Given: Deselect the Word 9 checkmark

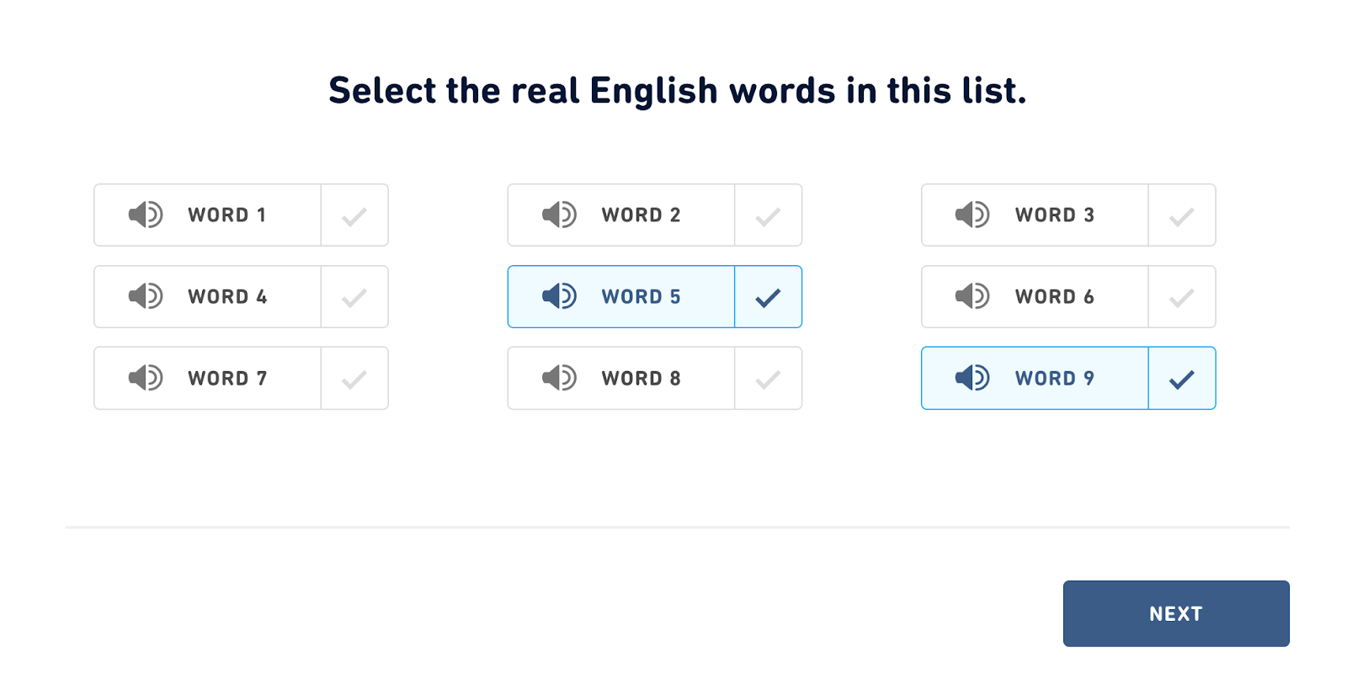Looking at the screenshot, I should (x=1182, y=379).
